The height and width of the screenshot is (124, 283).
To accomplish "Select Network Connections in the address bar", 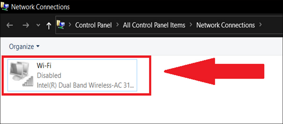I will point(226,25).
